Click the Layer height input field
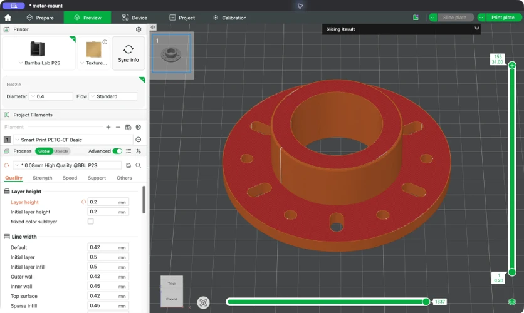 (108, 202)
